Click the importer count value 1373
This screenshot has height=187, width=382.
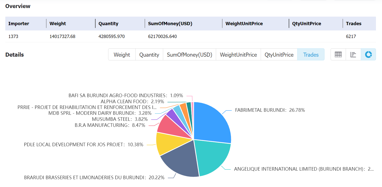[x=13, y=36]
